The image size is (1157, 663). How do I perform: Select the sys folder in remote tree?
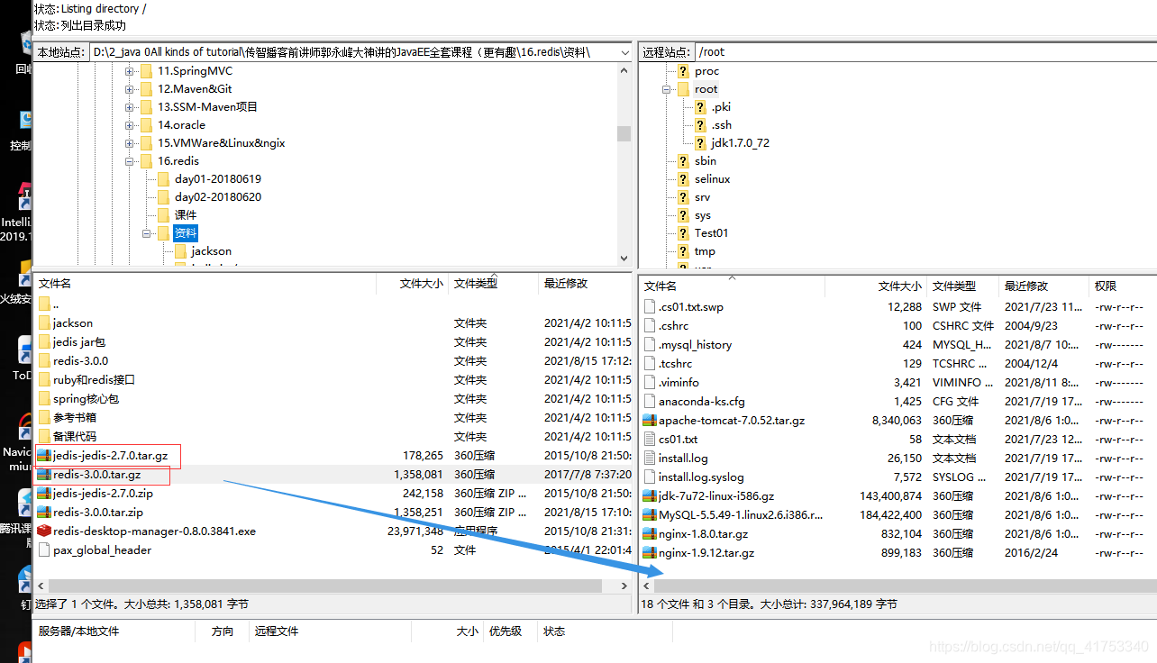click(702, 215)
